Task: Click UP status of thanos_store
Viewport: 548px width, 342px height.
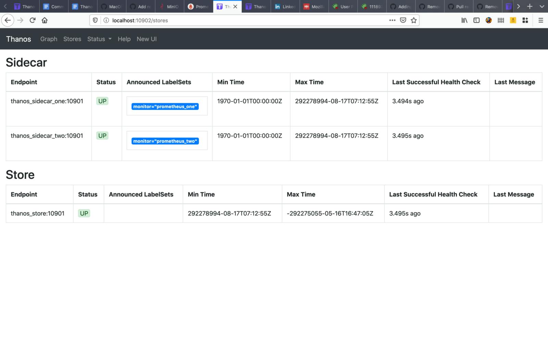Action: [x=84, y=213]
